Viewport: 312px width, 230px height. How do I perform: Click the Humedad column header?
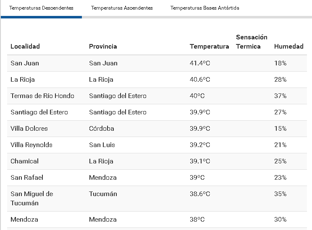coord(288,47)
